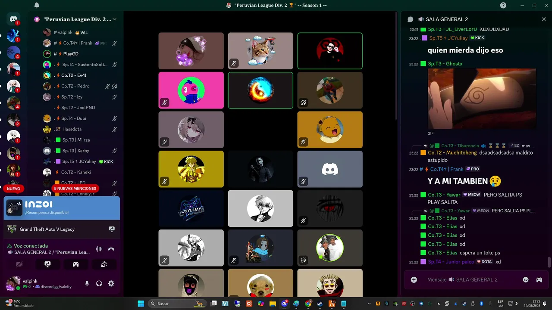This screenshot has width=552, height=310.
Task: Focus the cat avatar video tile
Action: [x=260, y=51]
